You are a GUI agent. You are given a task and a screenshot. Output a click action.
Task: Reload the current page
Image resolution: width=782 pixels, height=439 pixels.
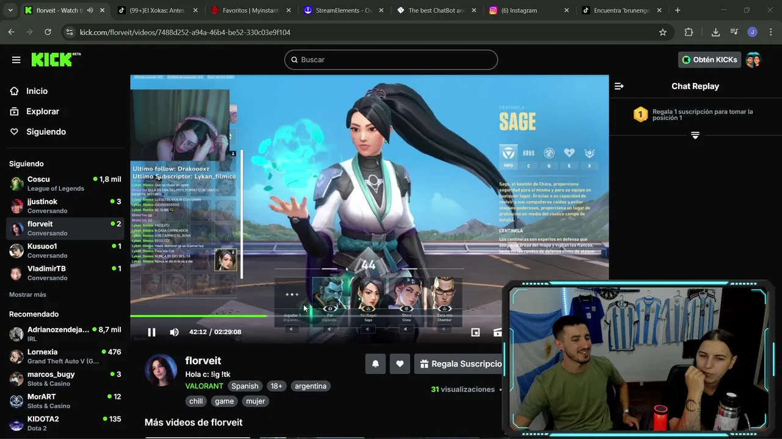tap(48, 32)
